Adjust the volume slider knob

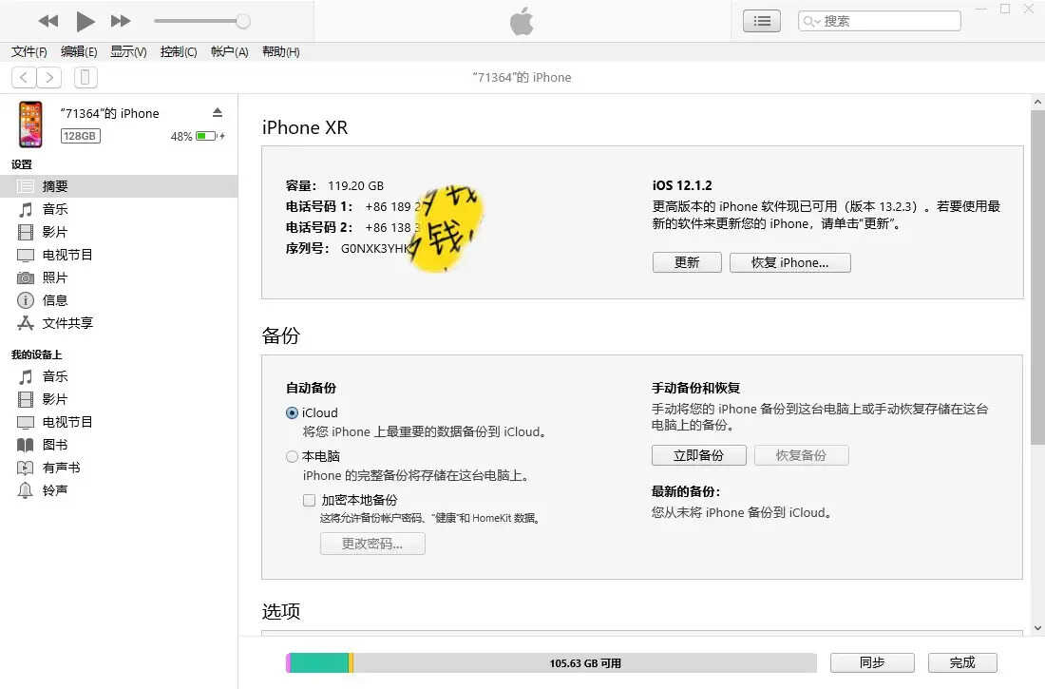point(243,21)
